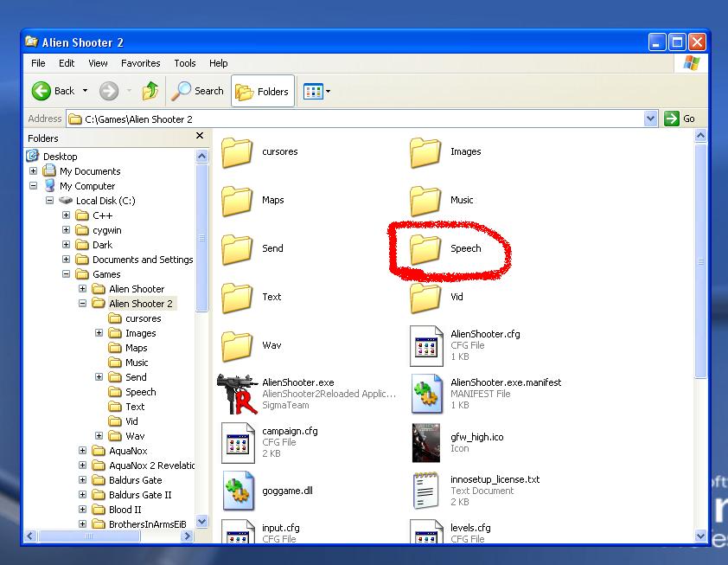Collapse Local Disk (C:) node
This screenshot has height=565, width=728.
pos(49,201)
